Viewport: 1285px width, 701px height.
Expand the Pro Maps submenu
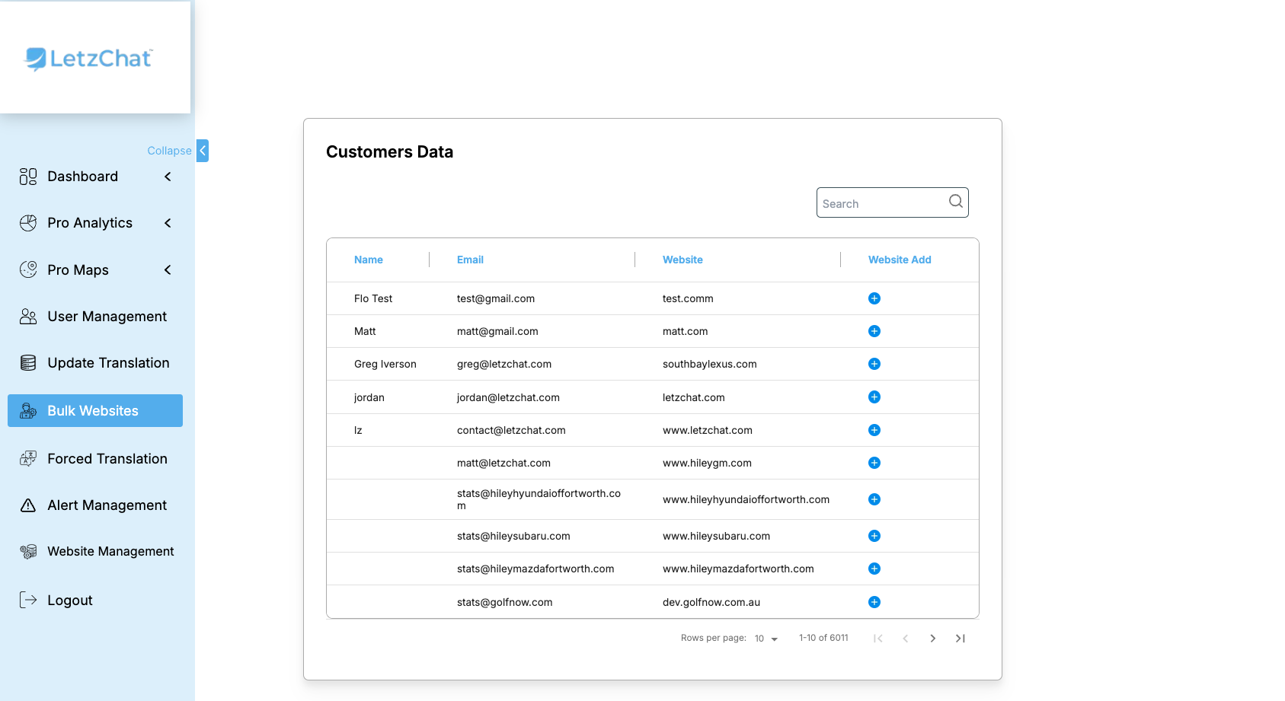tap(168, 270)
